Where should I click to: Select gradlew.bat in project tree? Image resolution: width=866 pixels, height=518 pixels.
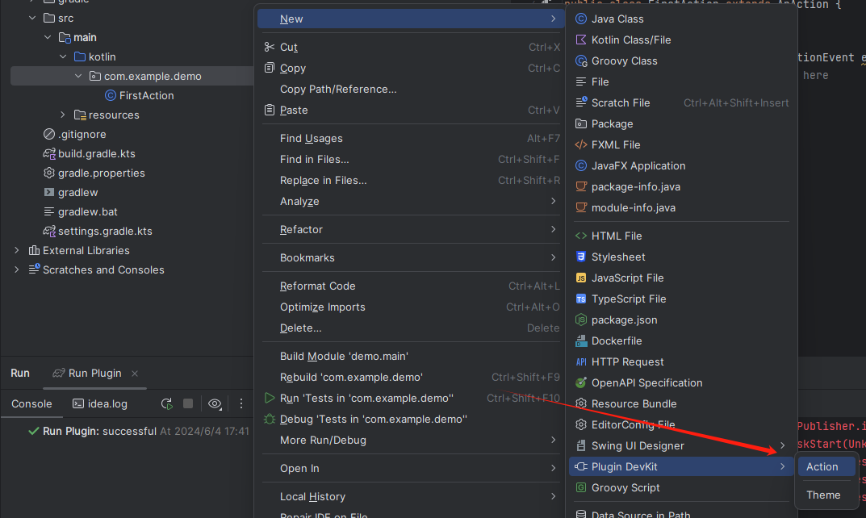click(x=87, y=211)
